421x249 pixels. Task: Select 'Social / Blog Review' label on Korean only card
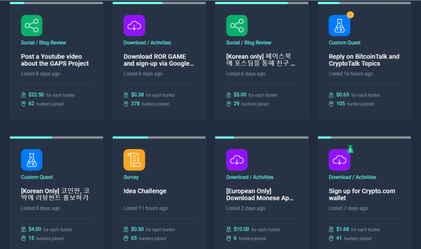[x=248, y=43]
